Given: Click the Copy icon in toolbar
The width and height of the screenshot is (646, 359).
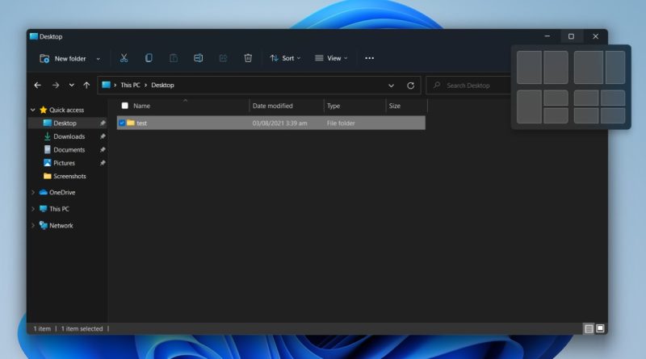Looking at the screenshot, I should click(x=149, y=58).
